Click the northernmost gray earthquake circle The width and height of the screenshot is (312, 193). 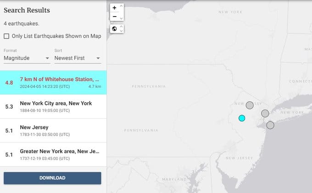click(250, 105)
